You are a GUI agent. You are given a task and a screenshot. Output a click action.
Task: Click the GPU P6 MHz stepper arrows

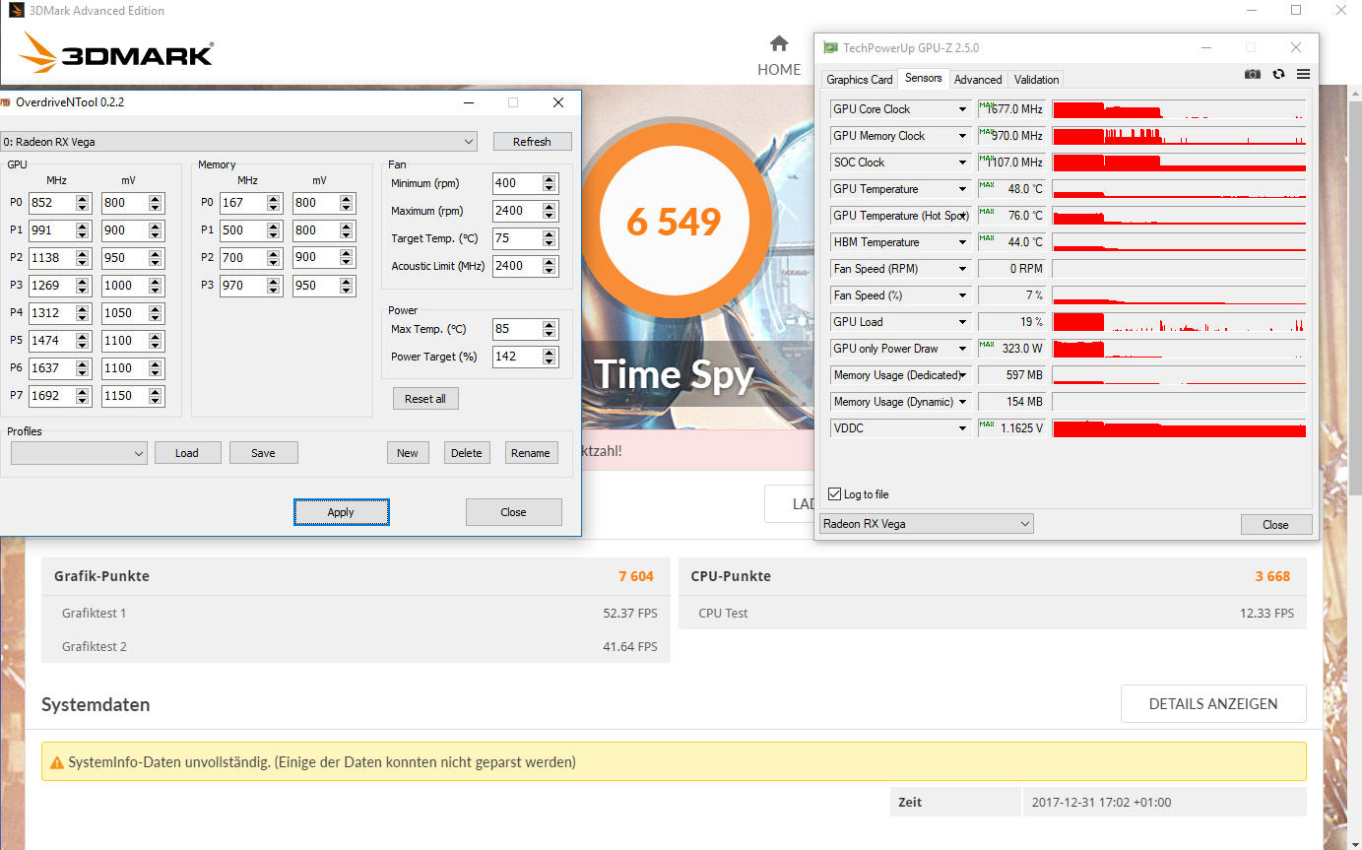(84, 368)
